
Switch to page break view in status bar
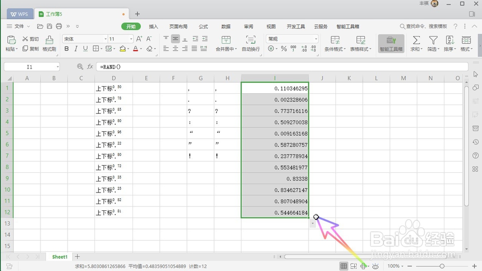pyautogui.click(x=353, y=266)
